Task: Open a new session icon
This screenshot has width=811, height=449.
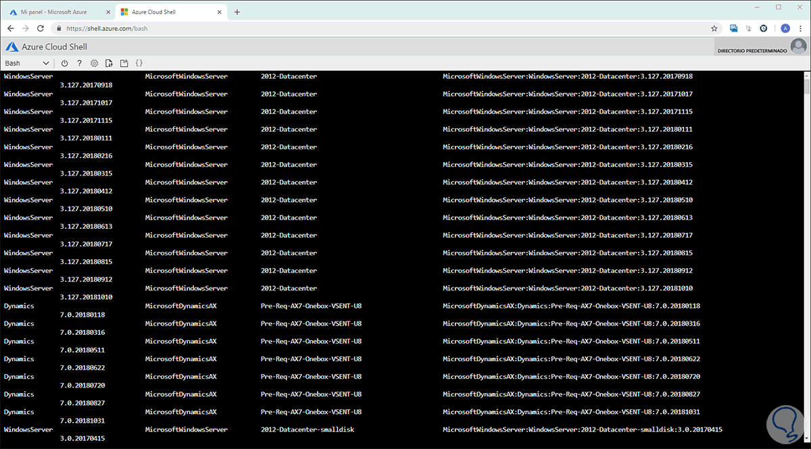Action: click(124, 63)
